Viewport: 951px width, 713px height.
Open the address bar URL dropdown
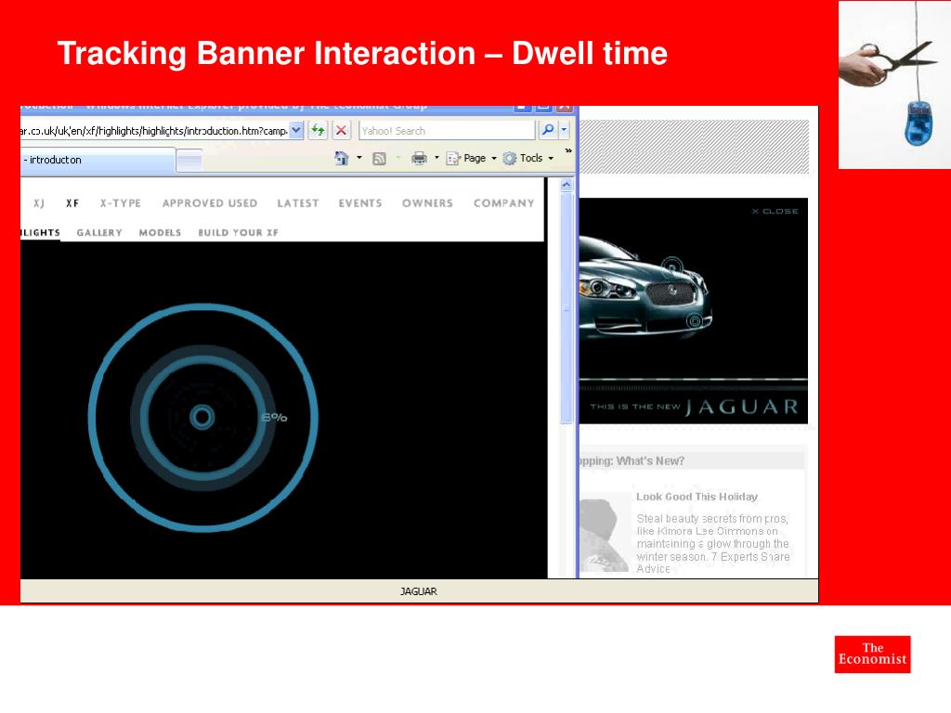coord(296,130)
